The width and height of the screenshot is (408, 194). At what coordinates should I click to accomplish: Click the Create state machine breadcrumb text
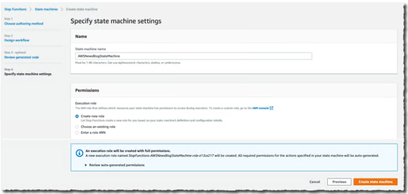click(82, 10)
